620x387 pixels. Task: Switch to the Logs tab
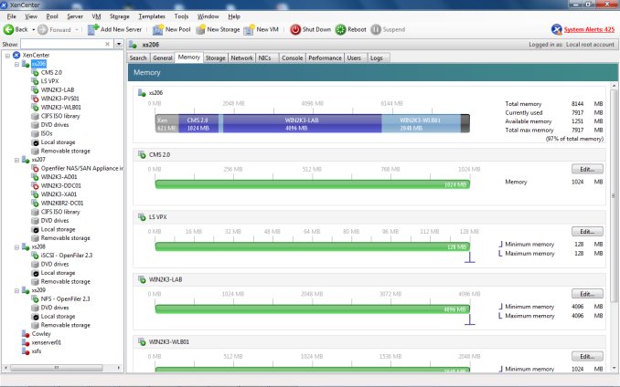[x=376, y=58]
